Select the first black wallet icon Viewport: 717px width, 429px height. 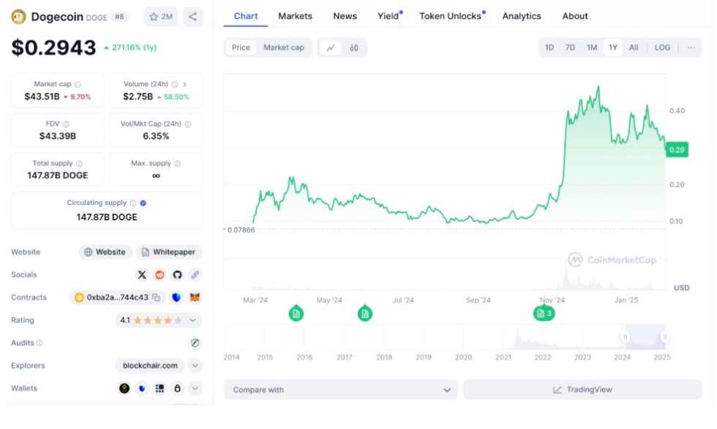coord(124,388)
